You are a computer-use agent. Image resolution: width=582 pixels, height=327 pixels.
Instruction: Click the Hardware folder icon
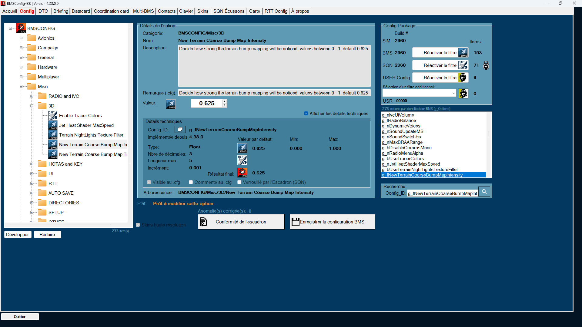pyautogui.click(x=32, y=67)
